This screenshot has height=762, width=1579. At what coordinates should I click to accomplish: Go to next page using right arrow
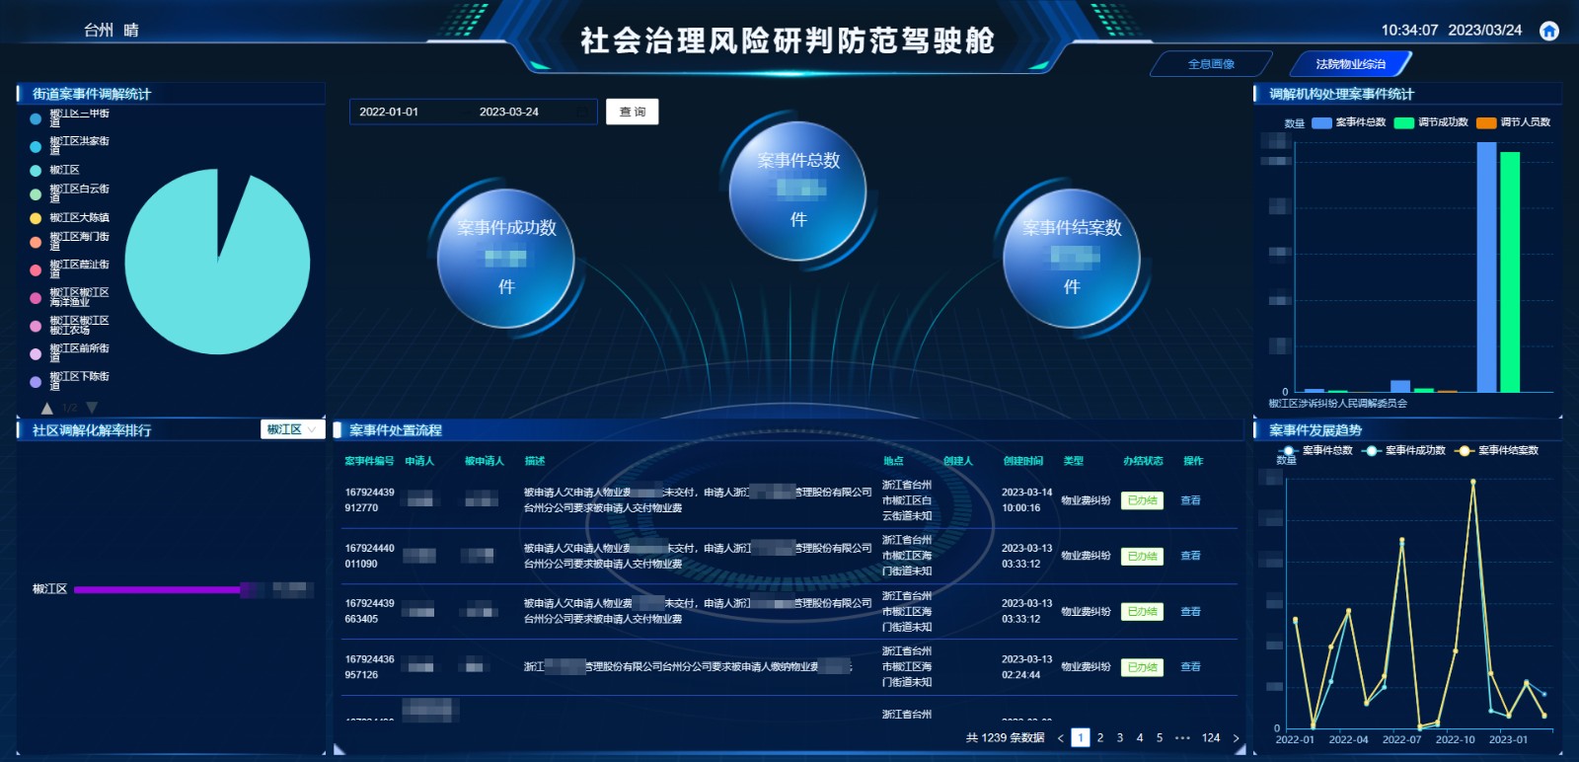1236,738
